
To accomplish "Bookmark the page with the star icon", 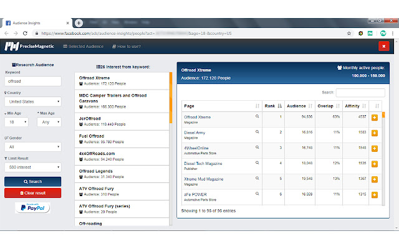I will 349,33.
